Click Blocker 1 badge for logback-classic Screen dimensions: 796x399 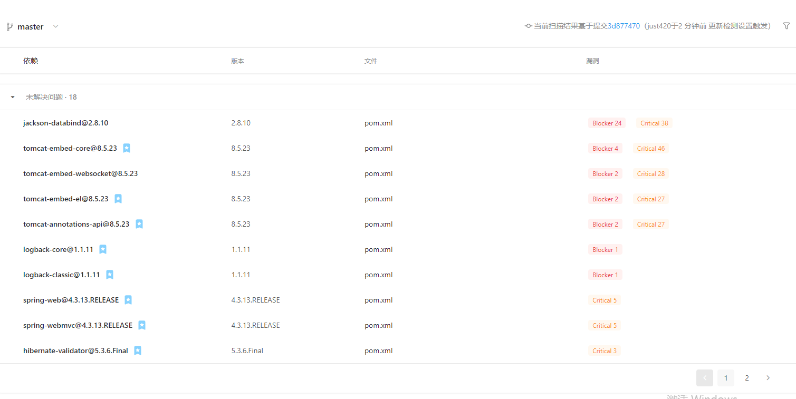(x=605, y=275)
